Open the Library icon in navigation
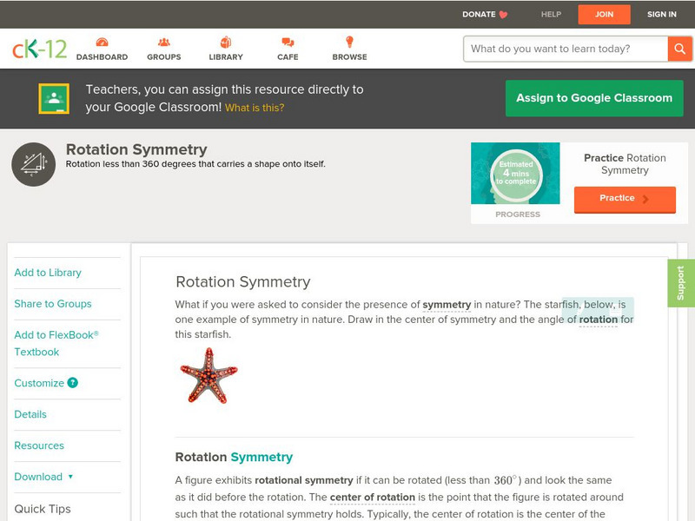695x521 pixels. 226,43
